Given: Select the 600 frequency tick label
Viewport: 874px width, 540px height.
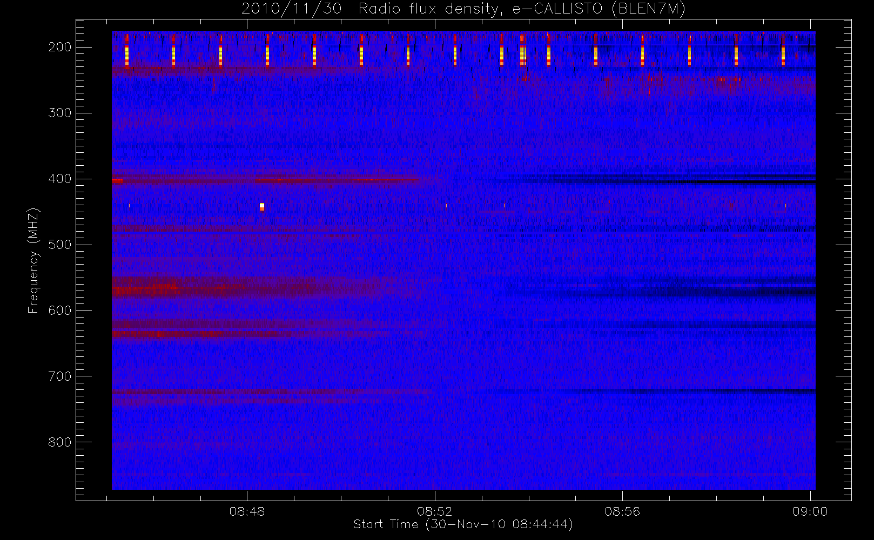Looking at the screenshot, I should (60, 310).
